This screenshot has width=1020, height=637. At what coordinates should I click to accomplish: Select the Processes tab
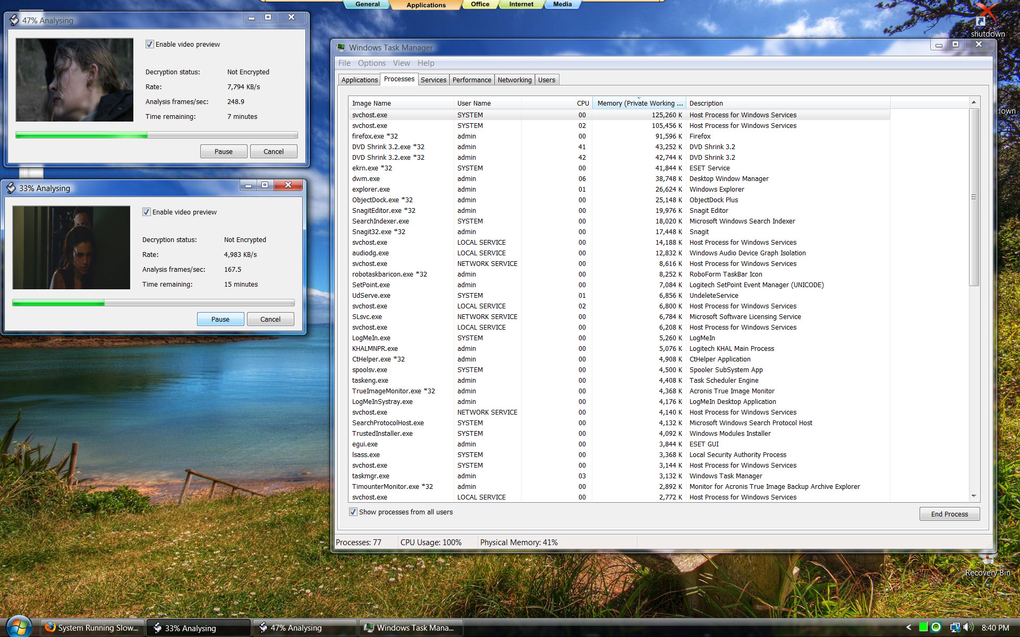pos(399,79)
